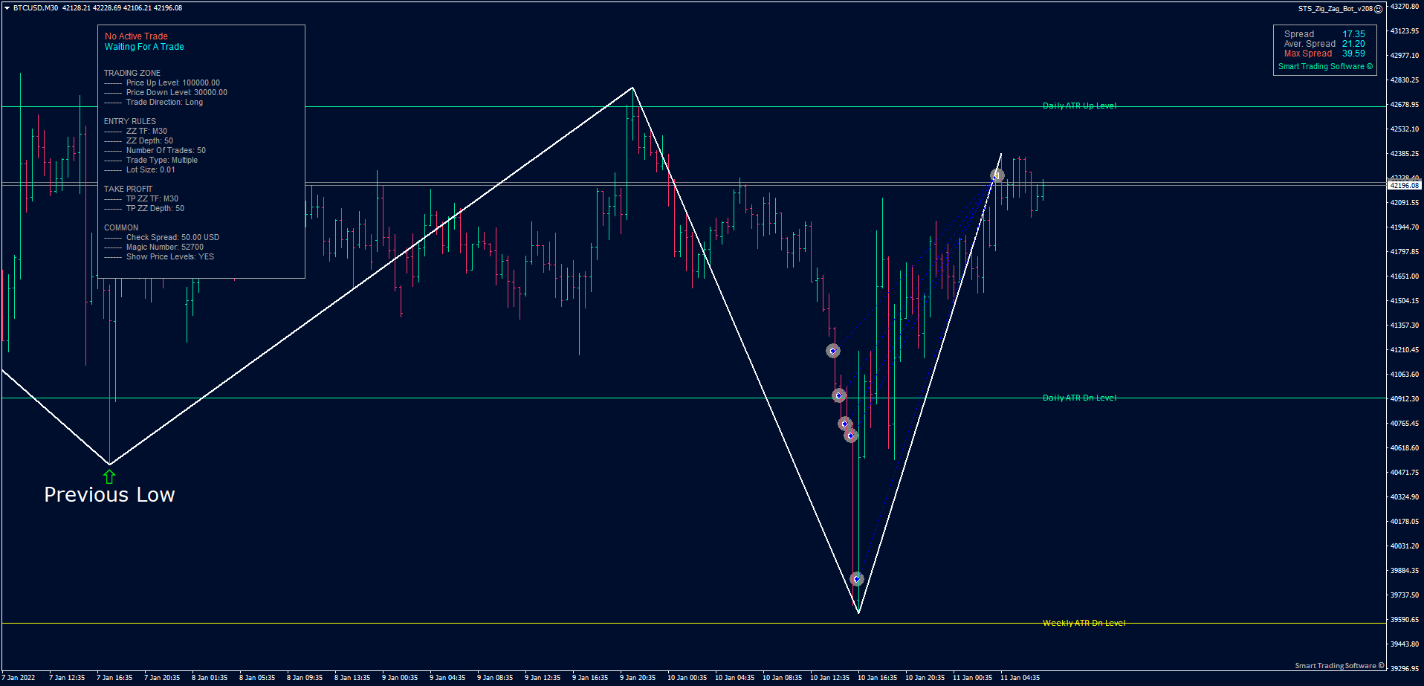Click the yellow 'Weekly ATR Dn Level' label
The image size is (1424, 686).
pyautogui.click(x=1084, y=623)
